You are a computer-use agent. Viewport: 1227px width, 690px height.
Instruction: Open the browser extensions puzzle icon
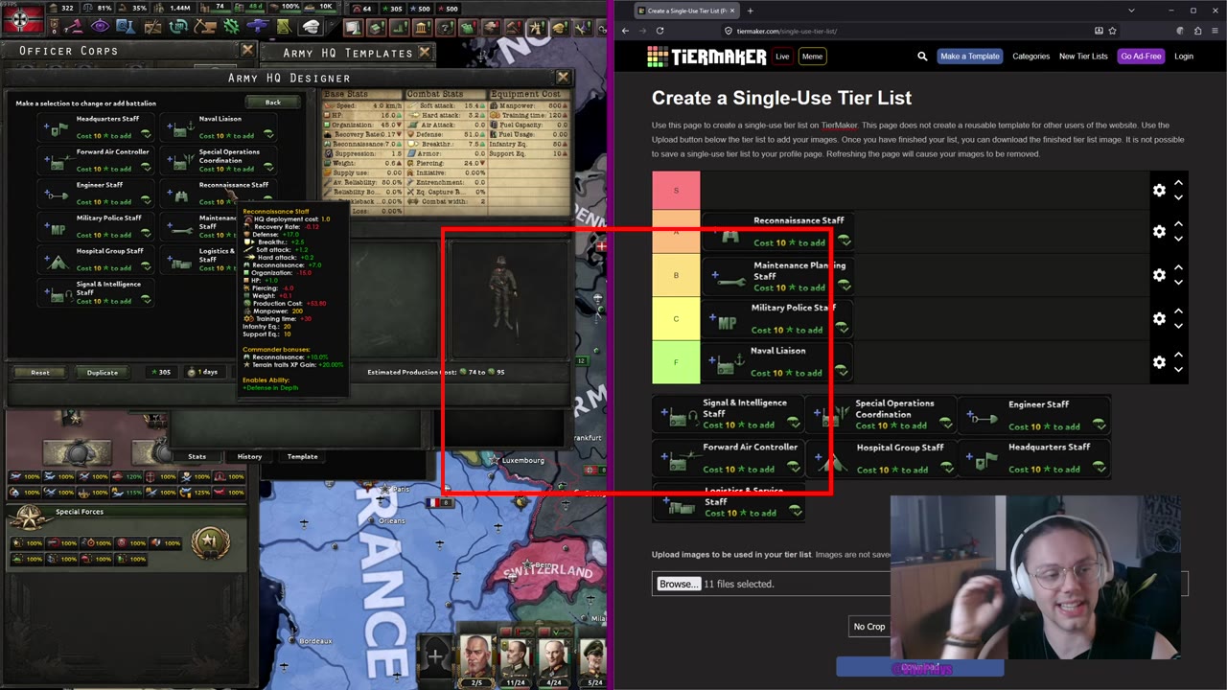[1198, 31]
